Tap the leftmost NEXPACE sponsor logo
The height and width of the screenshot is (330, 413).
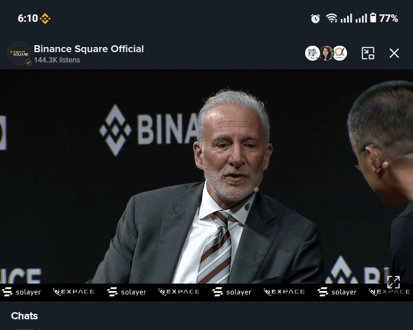coord(74,292)
